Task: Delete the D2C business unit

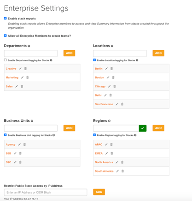Action: coord(20,162)
